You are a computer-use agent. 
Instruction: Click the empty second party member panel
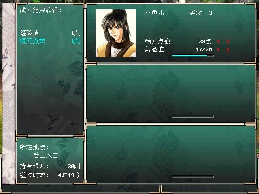171,94
